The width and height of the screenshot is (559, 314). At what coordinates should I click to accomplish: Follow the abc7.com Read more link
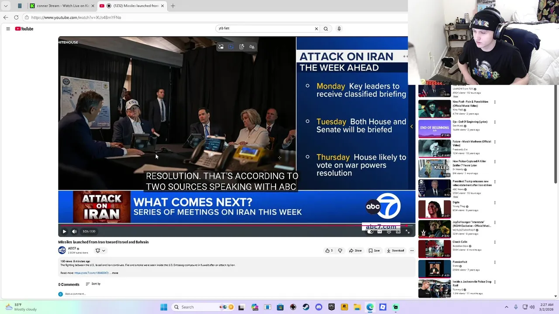click(x=91, y=273)
